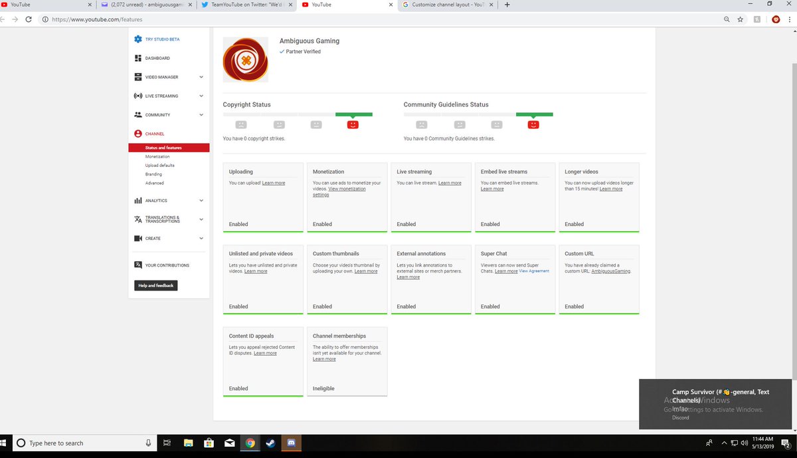This screenshot has width=797, height=458.
Task: Click the Community people icon
Action: coord(138,114)
